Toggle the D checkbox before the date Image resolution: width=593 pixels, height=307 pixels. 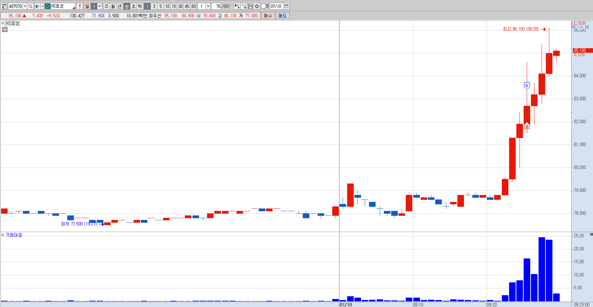click(263, 6)
